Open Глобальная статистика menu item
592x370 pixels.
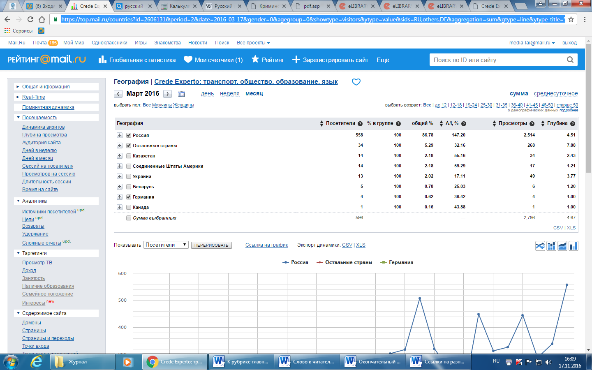(x=137, y=60)
